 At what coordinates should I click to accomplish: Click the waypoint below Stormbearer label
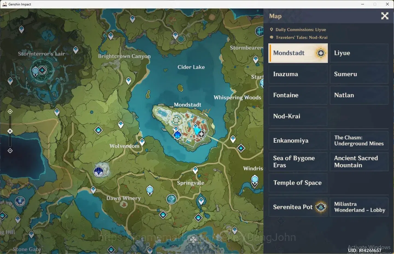pos(256,59)
